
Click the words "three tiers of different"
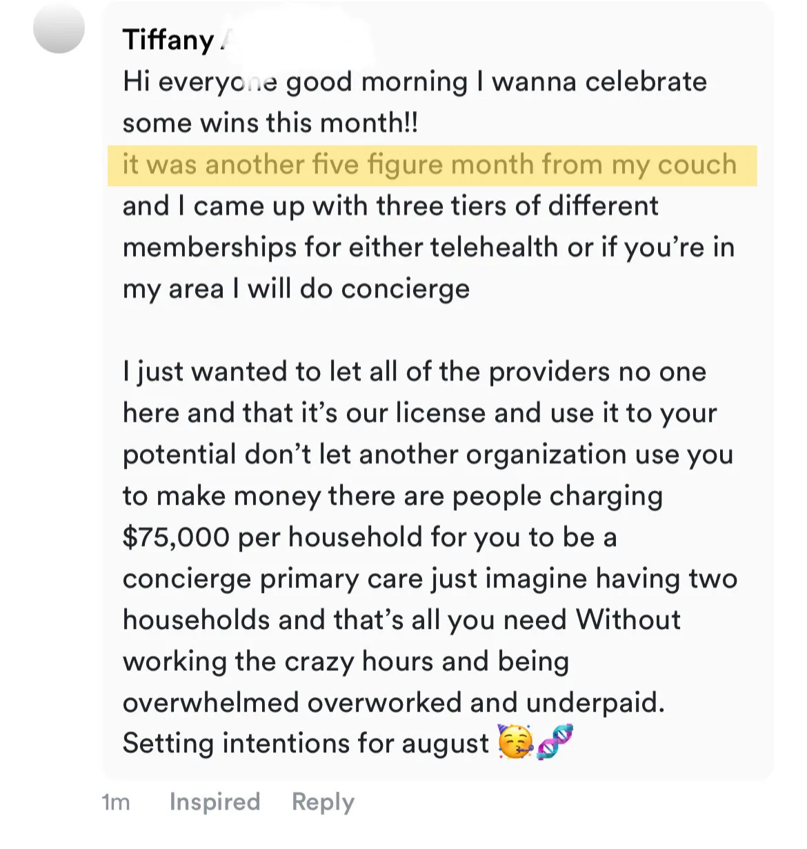coord(518,206)
